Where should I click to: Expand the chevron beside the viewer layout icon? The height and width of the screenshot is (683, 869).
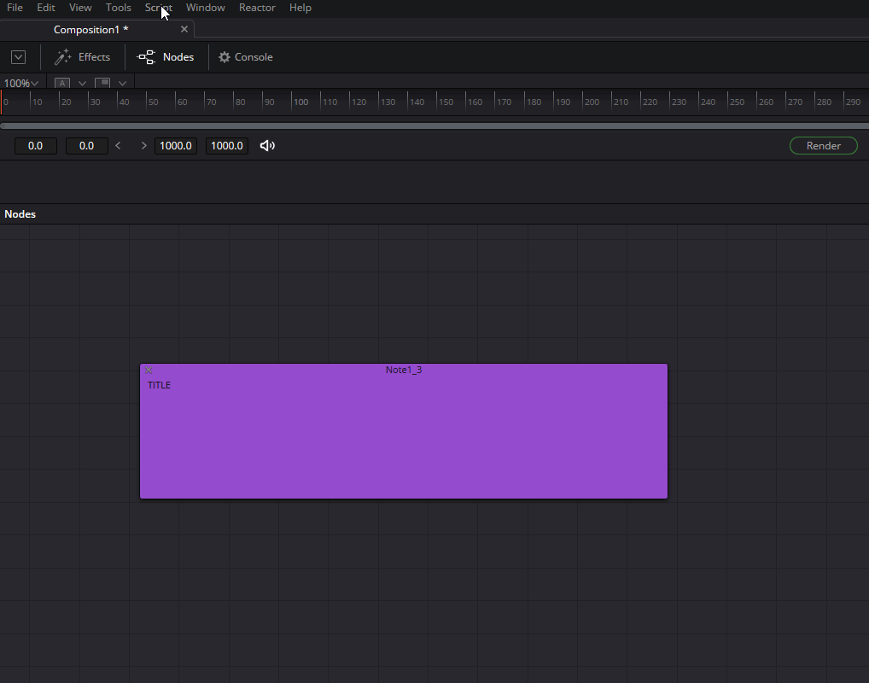[x=122, y=83]
